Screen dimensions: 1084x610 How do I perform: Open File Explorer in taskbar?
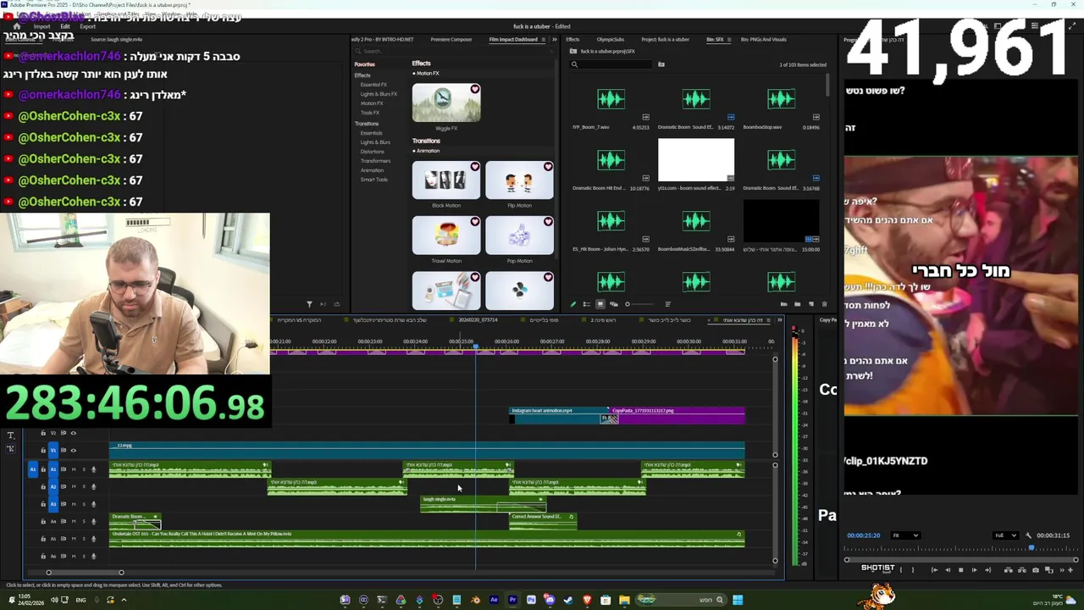(624, 600)
